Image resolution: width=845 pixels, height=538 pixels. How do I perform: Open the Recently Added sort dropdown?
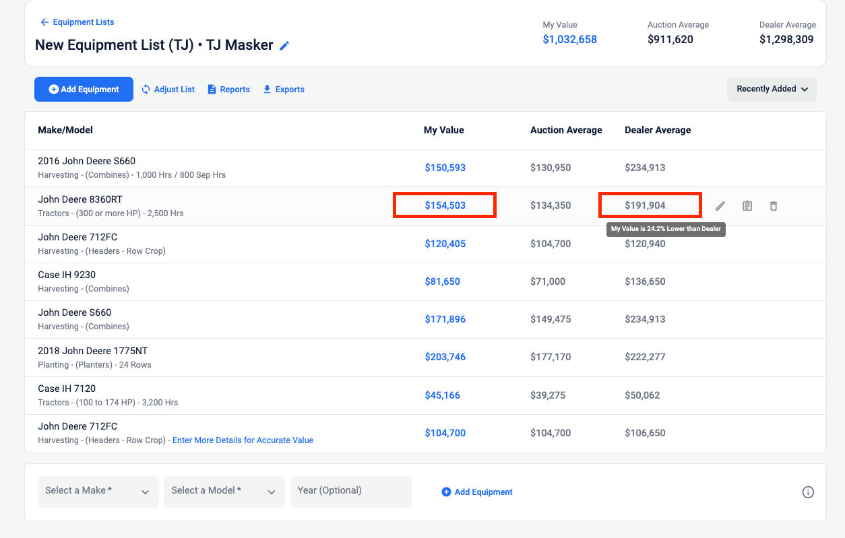pyautogui.click(x=772, y=89)
